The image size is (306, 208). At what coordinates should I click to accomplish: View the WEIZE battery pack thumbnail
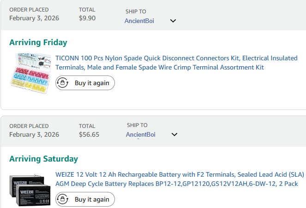pyautogui.click(x=30, y=190)
